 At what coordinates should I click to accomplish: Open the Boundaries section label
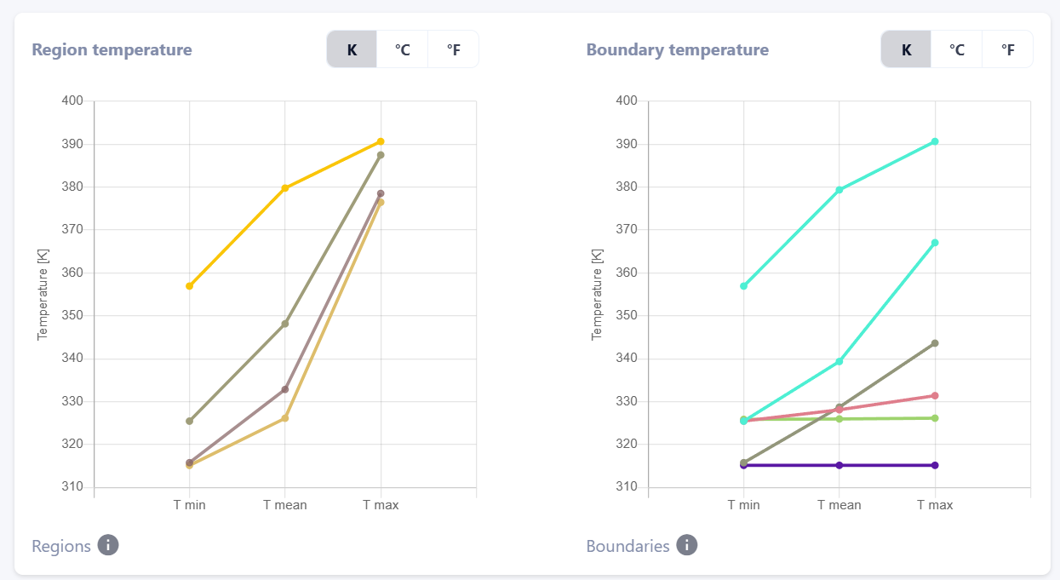(627, 546)
